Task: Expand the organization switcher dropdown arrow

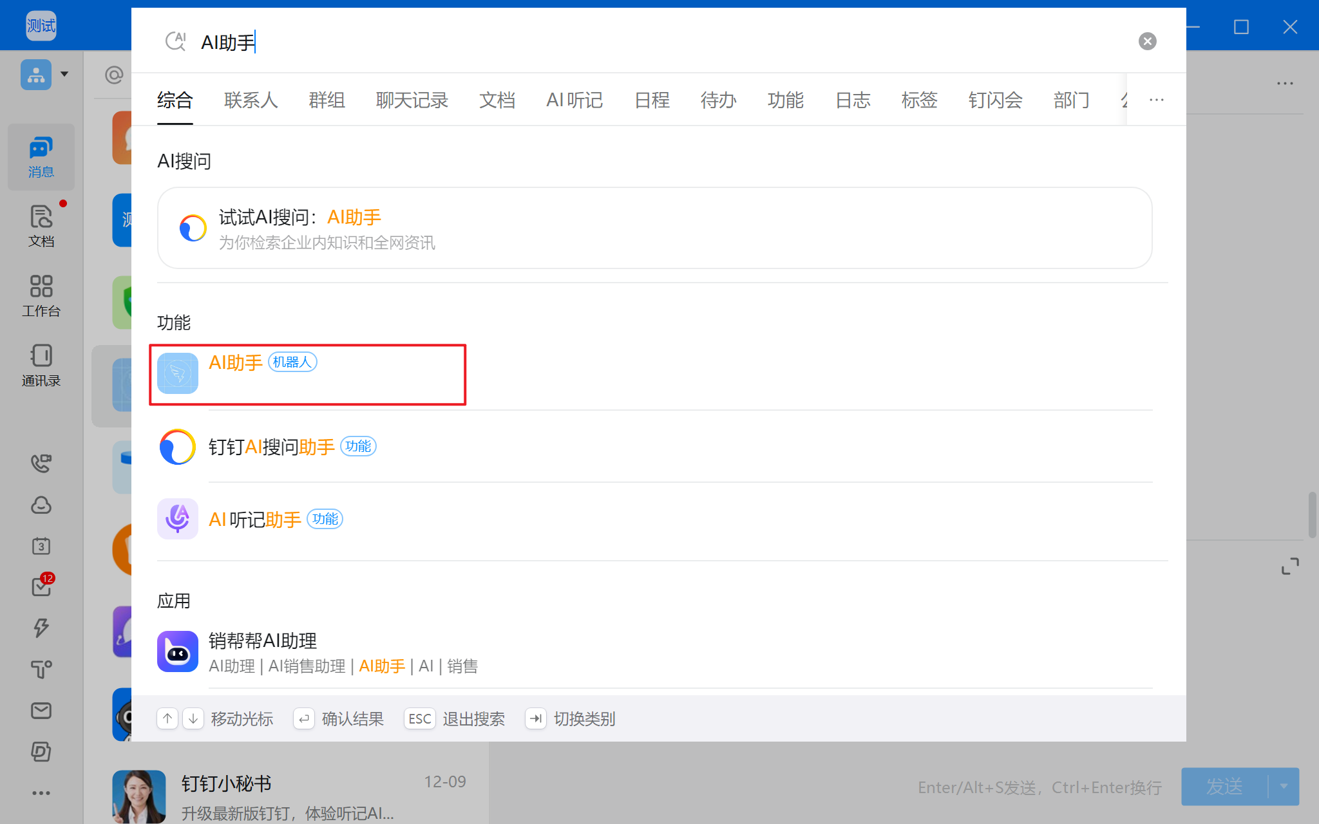Action: (64, 74)
